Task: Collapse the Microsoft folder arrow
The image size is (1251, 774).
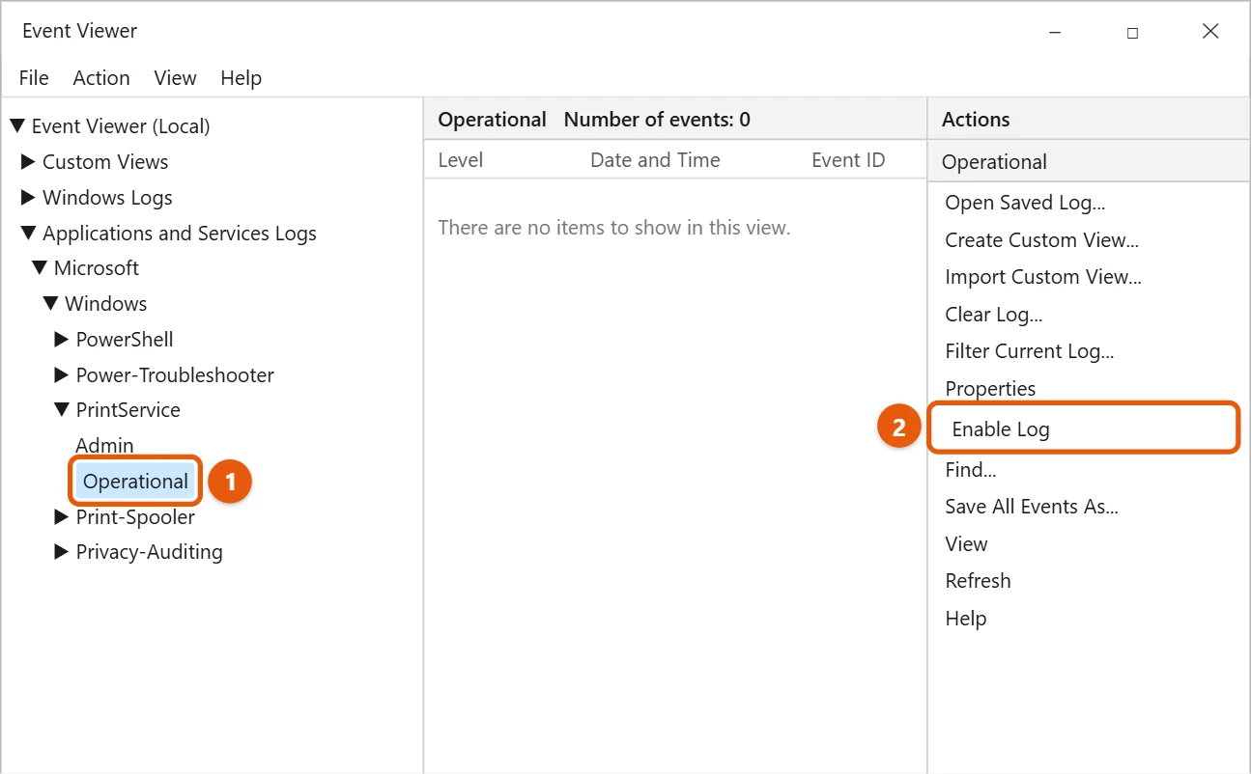Action: [x=40, y=268]
